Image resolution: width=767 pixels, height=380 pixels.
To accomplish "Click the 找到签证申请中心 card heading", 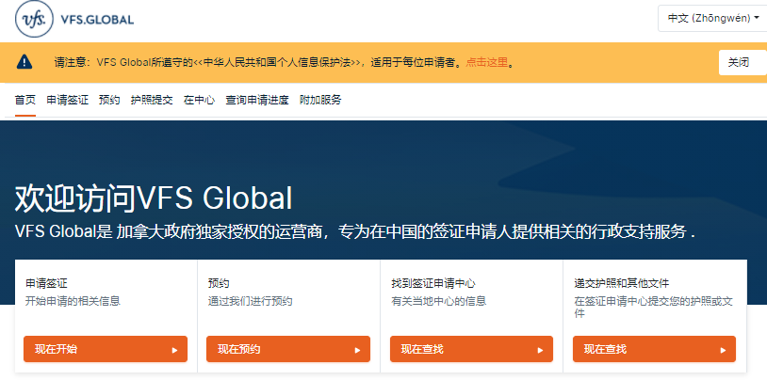I will [433, 283].
